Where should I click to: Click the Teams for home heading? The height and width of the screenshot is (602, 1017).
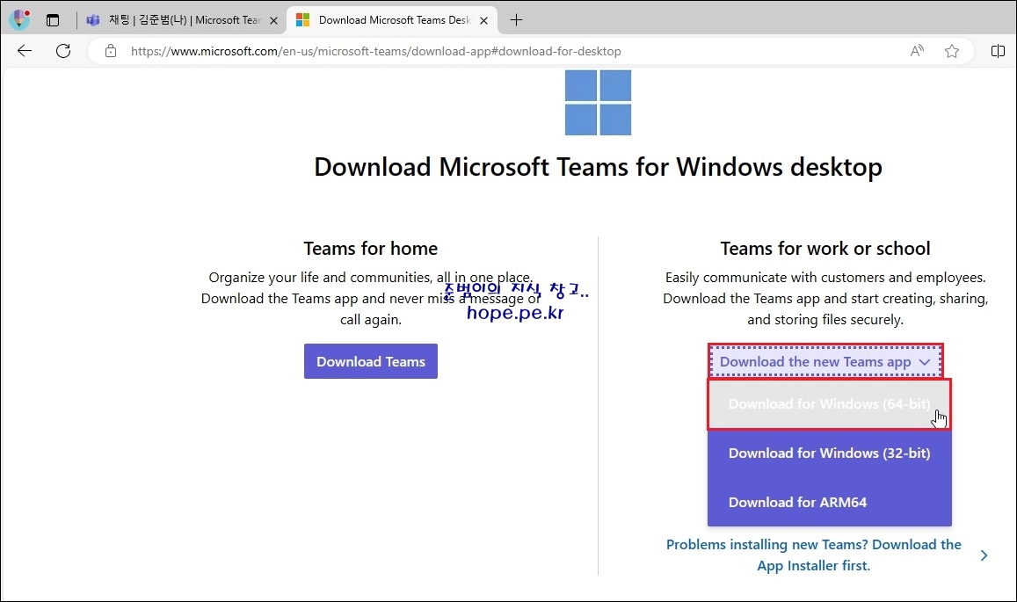pyautogui.click(x=371, y=249)
